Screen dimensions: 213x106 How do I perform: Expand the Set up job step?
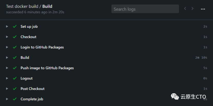tap(7, 26)
